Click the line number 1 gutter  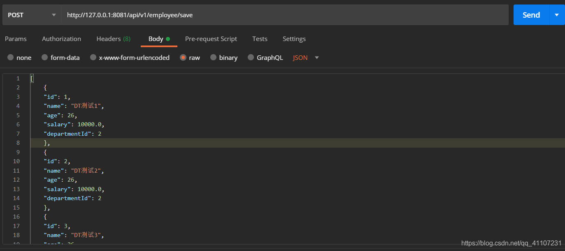(x=18, y=78)
